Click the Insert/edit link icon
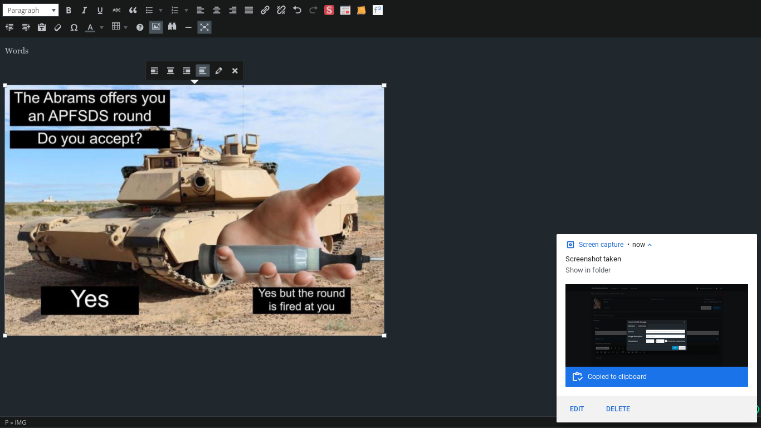 point(265,10)
